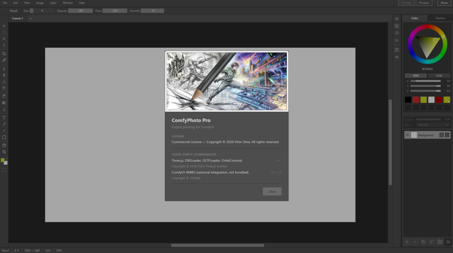Select the Eyedropper tool

click(4, 60)
